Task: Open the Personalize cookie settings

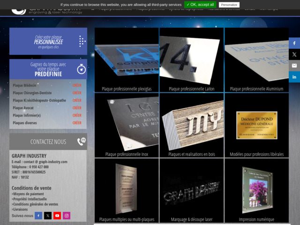Action: pos(229,5)
